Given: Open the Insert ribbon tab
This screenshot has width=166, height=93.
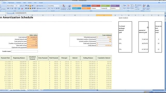Looking at the screenshot, I should click(4, 3).
